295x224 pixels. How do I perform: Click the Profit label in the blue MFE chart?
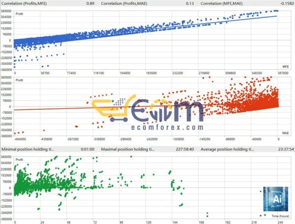click(x=19, y=14)
